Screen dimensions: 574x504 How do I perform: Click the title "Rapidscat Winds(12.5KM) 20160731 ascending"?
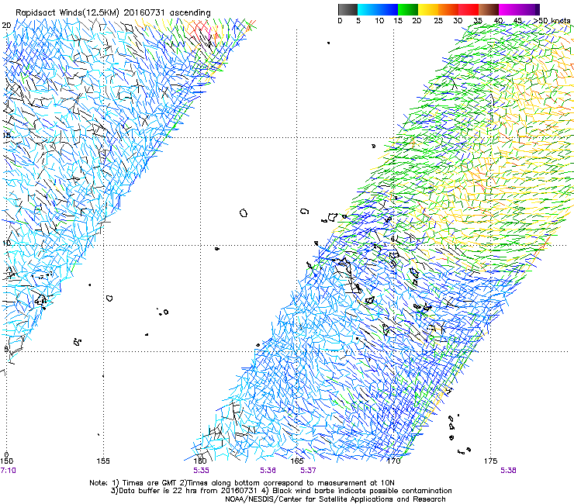tap(113, 13)
